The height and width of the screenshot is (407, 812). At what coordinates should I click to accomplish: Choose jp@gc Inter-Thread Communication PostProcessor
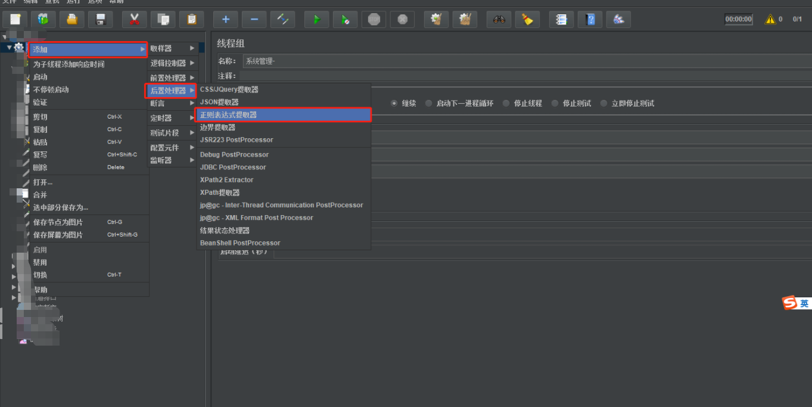(x=284, y=205)
